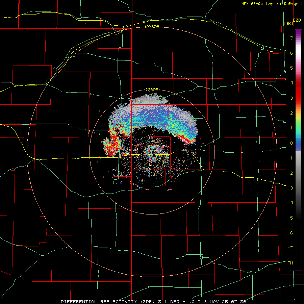Click the red high-ZDR blob west of radar
The width and height of the screenshot is (304, 304).
click(x=111, y=145)
